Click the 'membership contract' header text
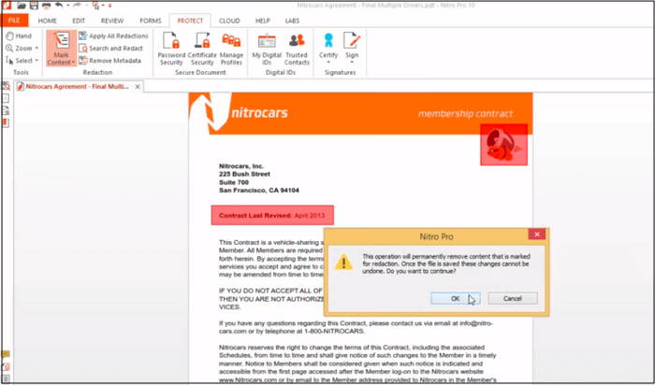Image resolution: width=655 pixels, height=385 pixels. coord(465,114)
